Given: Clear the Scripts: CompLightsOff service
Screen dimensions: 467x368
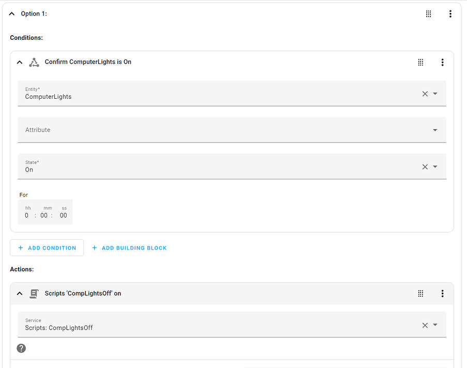Looking at the screenshot, I should point(425,325).
